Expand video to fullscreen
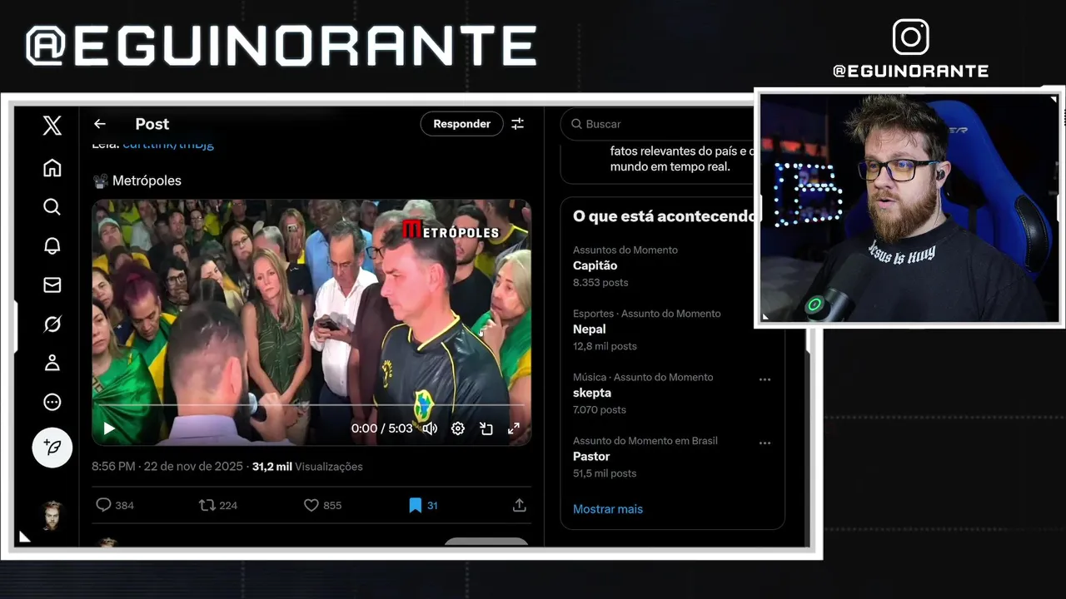The width and height of the screenshot is (1066, 599). click(x=514, y=428)
